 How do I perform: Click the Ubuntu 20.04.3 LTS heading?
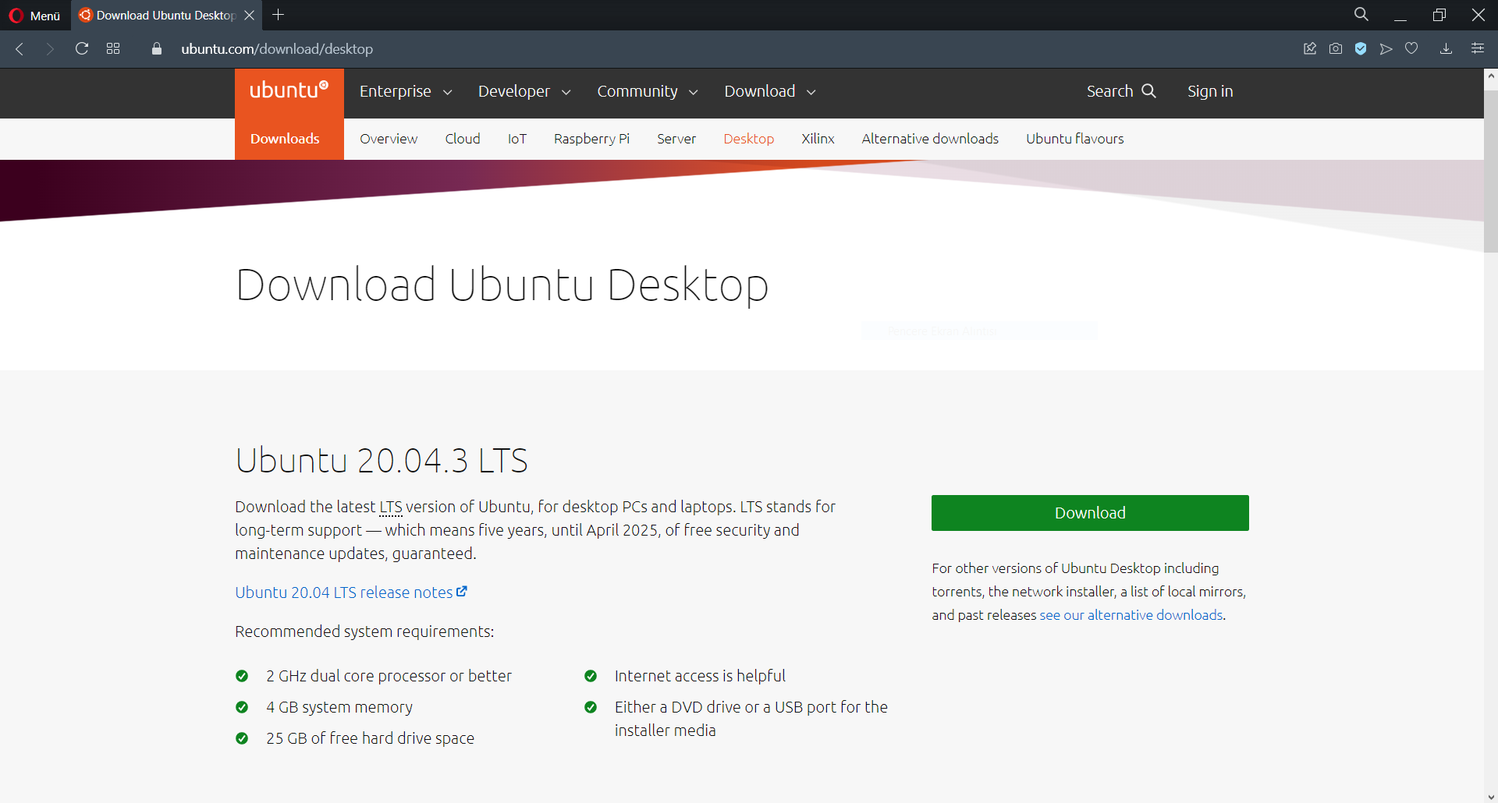tap(382, 461)
